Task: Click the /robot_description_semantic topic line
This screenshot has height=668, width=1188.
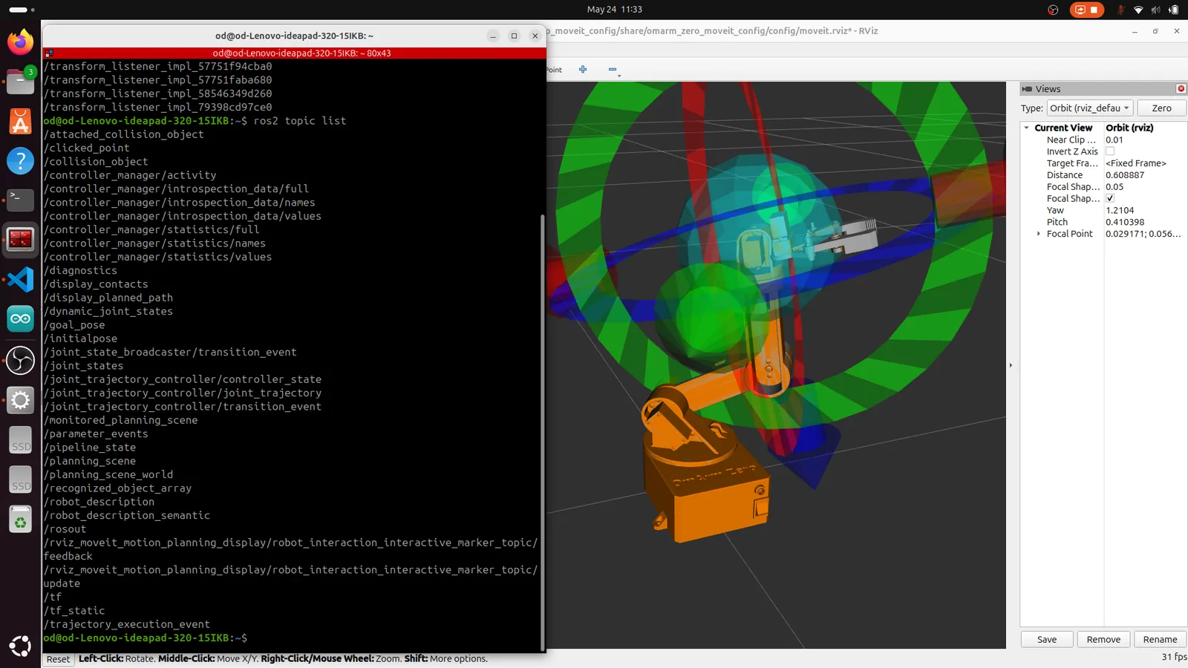Action: 126,515
